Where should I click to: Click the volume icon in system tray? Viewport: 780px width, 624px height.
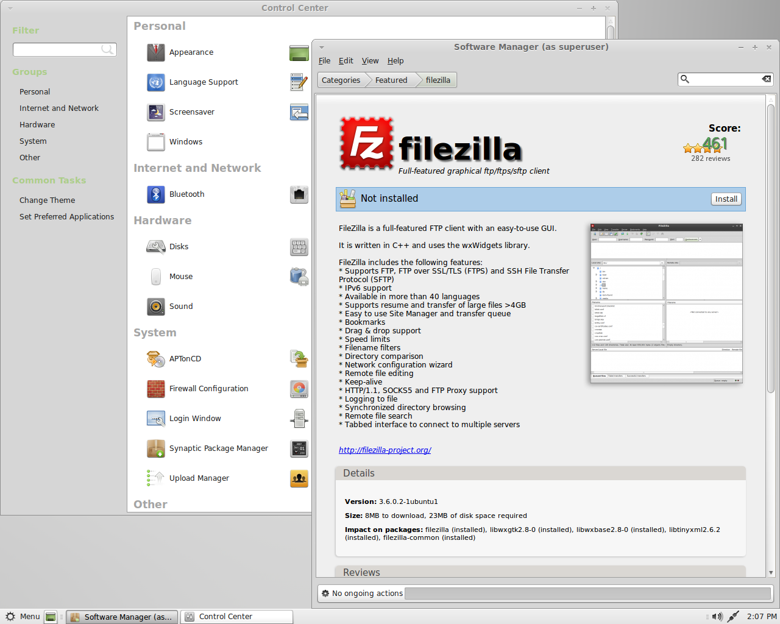tap(717, 617)
